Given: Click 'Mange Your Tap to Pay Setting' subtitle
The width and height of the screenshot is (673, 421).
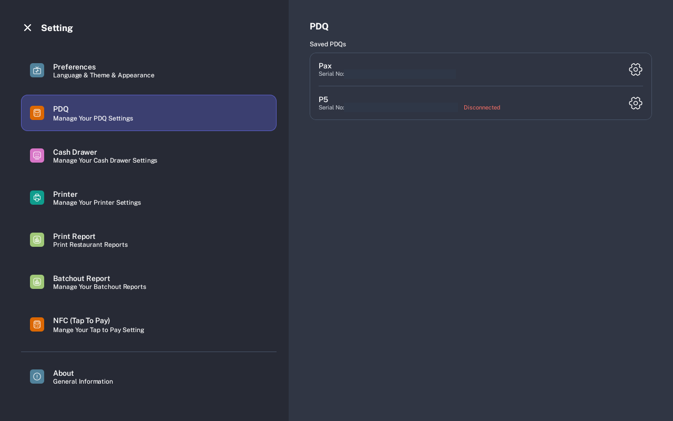Looking at the screenshot, I should 98,330.
